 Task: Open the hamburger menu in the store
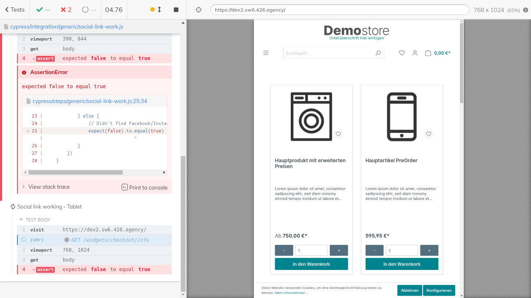[266, 53]
